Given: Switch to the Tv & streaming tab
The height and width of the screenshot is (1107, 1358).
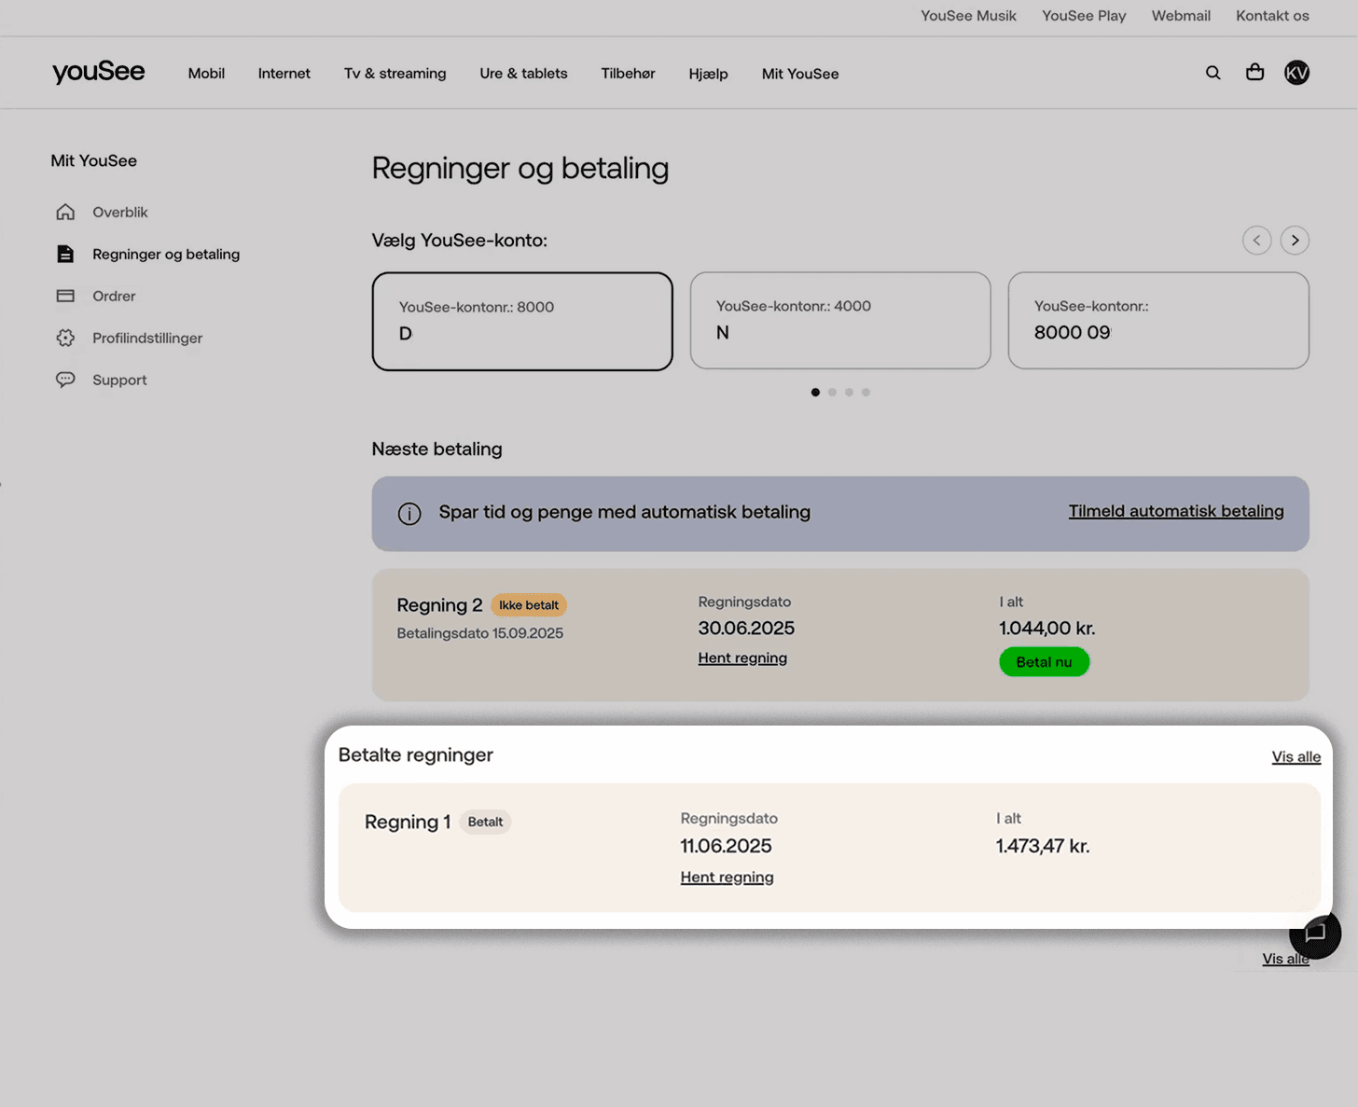Looking at the screenshot, I should 395,73.
